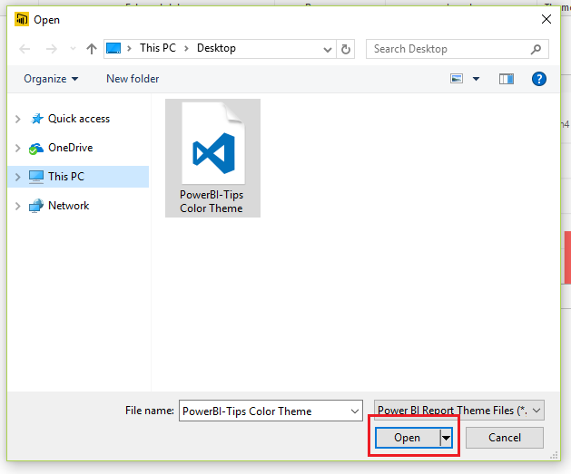Expand the Quick access tree node

[x=17, y=119]
